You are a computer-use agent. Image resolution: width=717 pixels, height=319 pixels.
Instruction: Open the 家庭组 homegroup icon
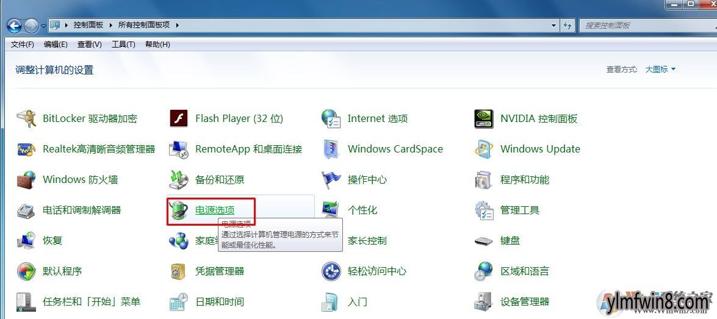click(x=179, y=240)
